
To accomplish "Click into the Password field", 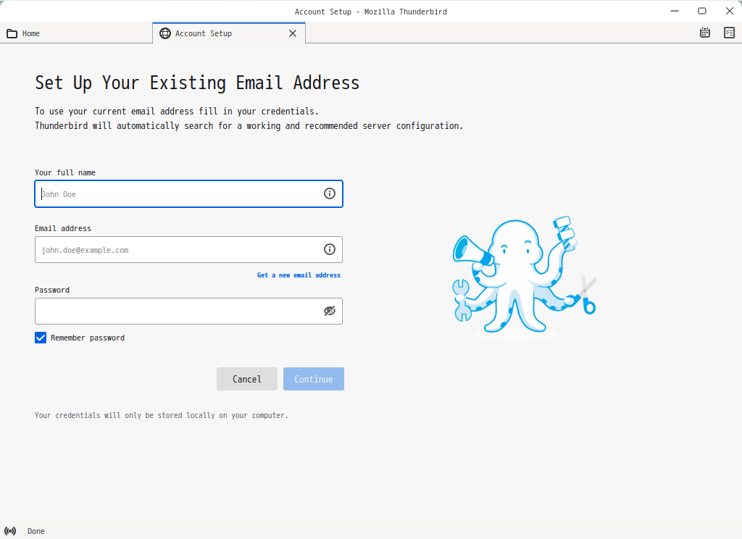I will [189, 311].
